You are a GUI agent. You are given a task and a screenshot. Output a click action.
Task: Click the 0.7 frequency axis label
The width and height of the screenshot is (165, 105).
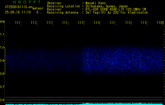[x=2, y=87]
